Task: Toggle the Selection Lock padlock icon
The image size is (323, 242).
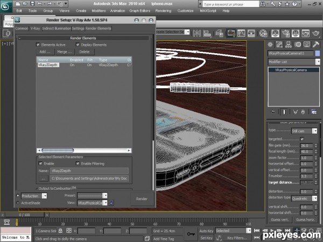Action: click(60, 231)
